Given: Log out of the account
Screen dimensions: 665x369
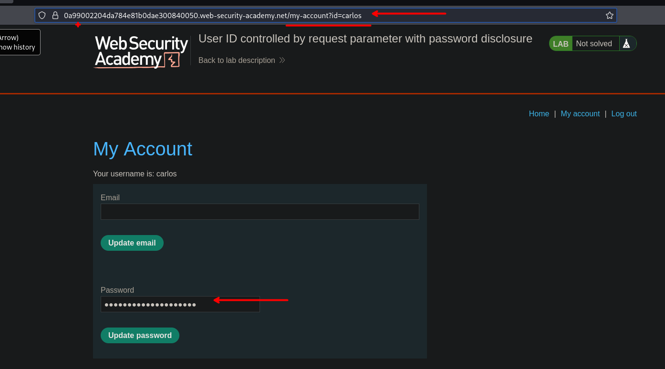Looking at the screenshot, I should coord(624,114).
